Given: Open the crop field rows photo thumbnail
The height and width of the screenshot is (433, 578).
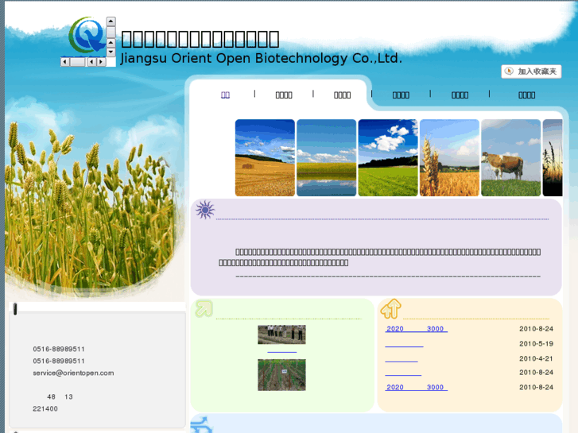Looking at the screenshot, I should pyautogui.click(x=281, y=374).
